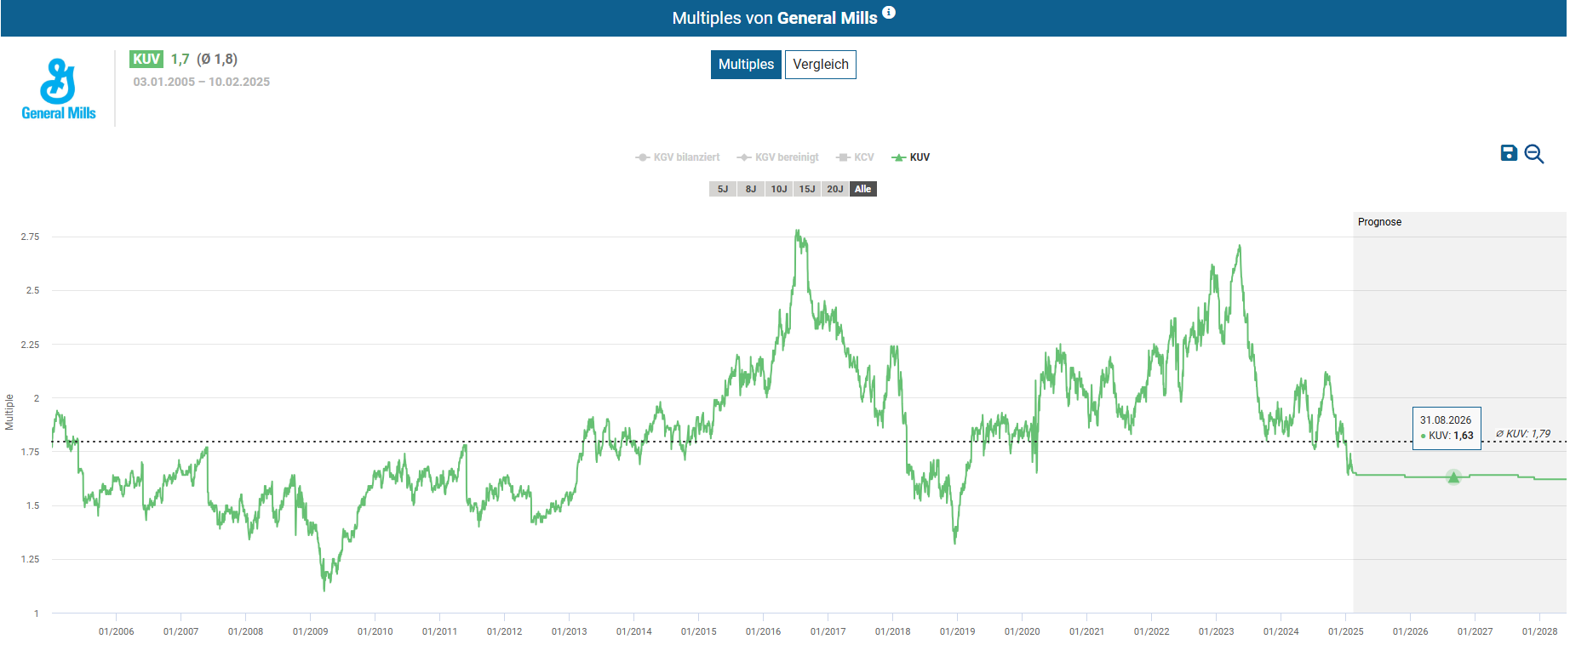Click the info icon beside the General Mills title
The height and width of the screenshot is (662, 1570).
coord(889,12)
